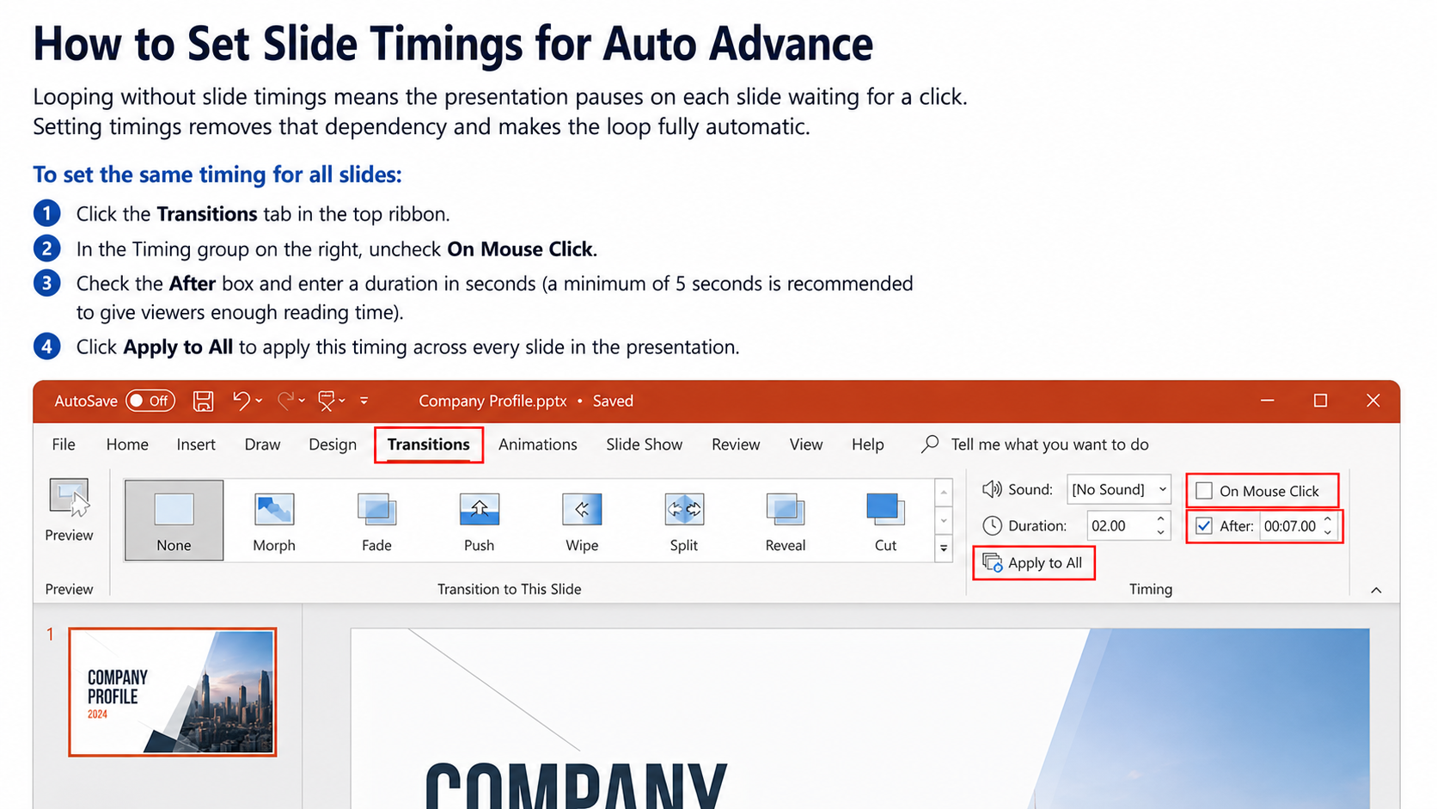Viewport: 1437px width, 809px height.
Task: Click transition gallery down arrow
Action: [944, 520]
